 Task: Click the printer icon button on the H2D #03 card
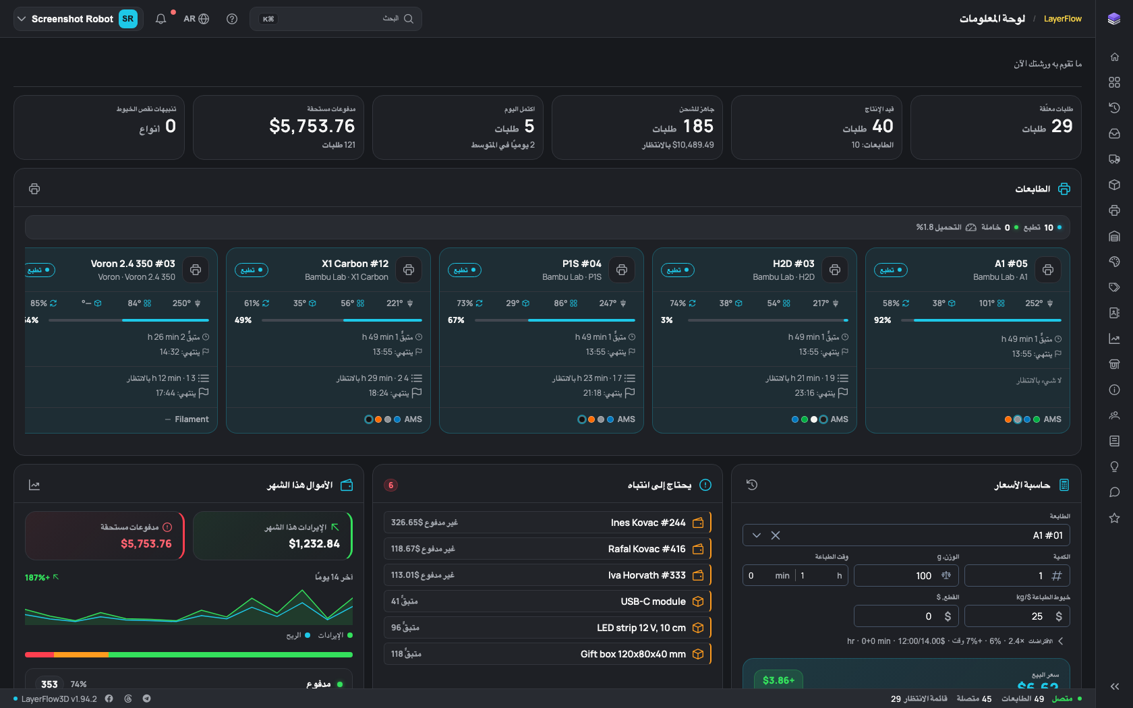click(x=835, y=270)
